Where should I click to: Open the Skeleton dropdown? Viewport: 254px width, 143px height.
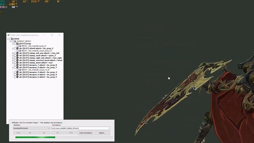pyautogui.click(x=31, y=128)
